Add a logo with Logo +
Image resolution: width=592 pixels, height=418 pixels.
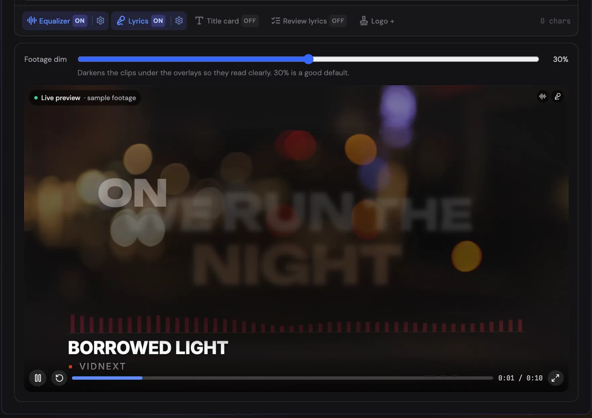click(x=377, y=21)
